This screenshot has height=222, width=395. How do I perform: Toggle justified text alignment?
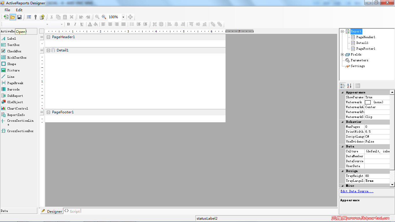pos(123,24)
